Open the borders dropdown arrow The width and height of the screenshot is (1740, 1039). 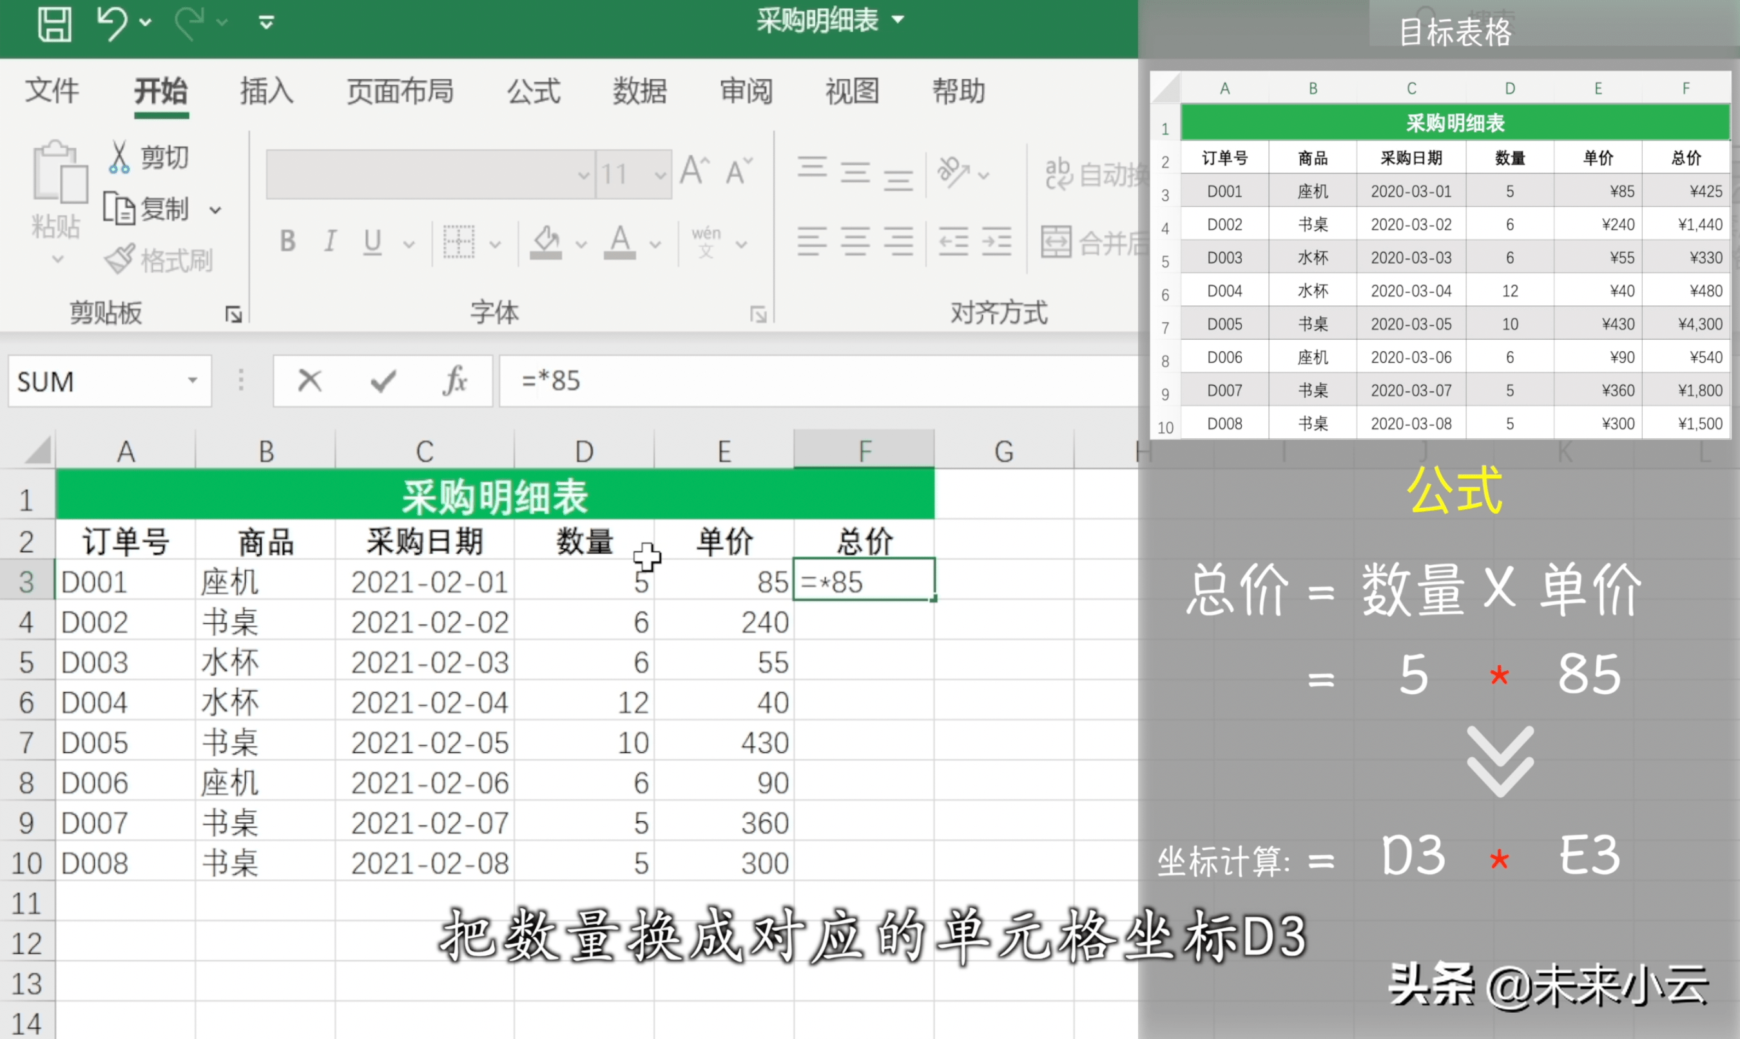pos(495,244)
